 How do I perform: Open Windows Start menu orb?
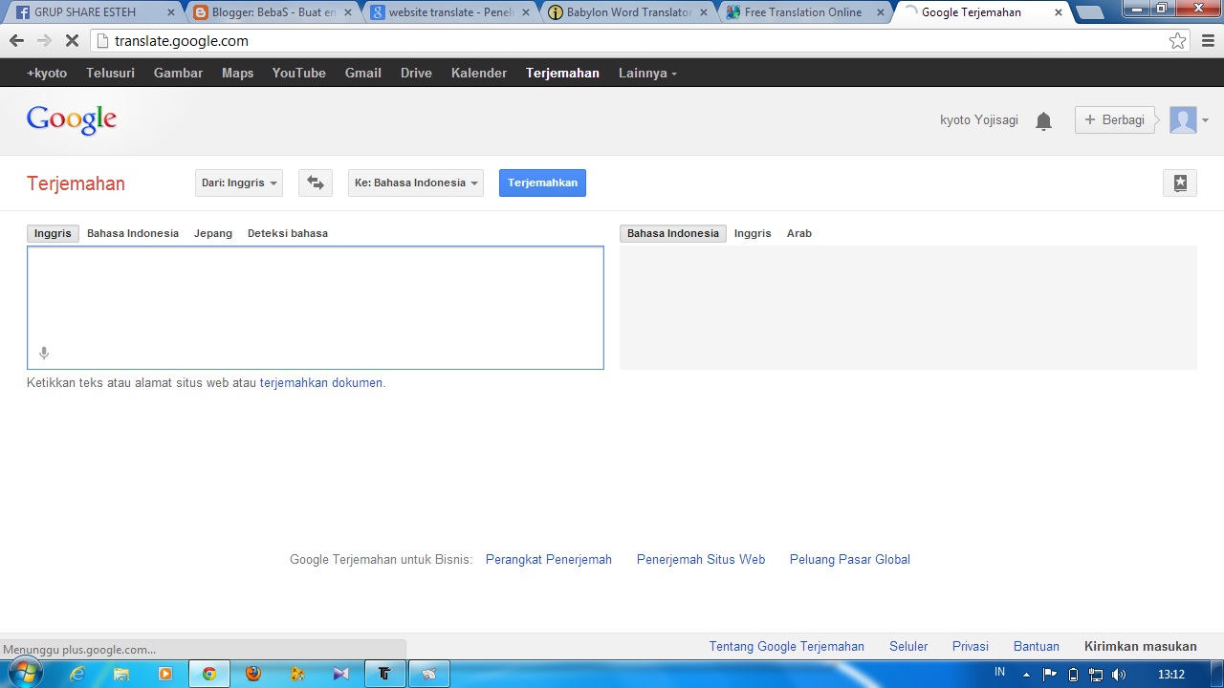coord(24,674)
